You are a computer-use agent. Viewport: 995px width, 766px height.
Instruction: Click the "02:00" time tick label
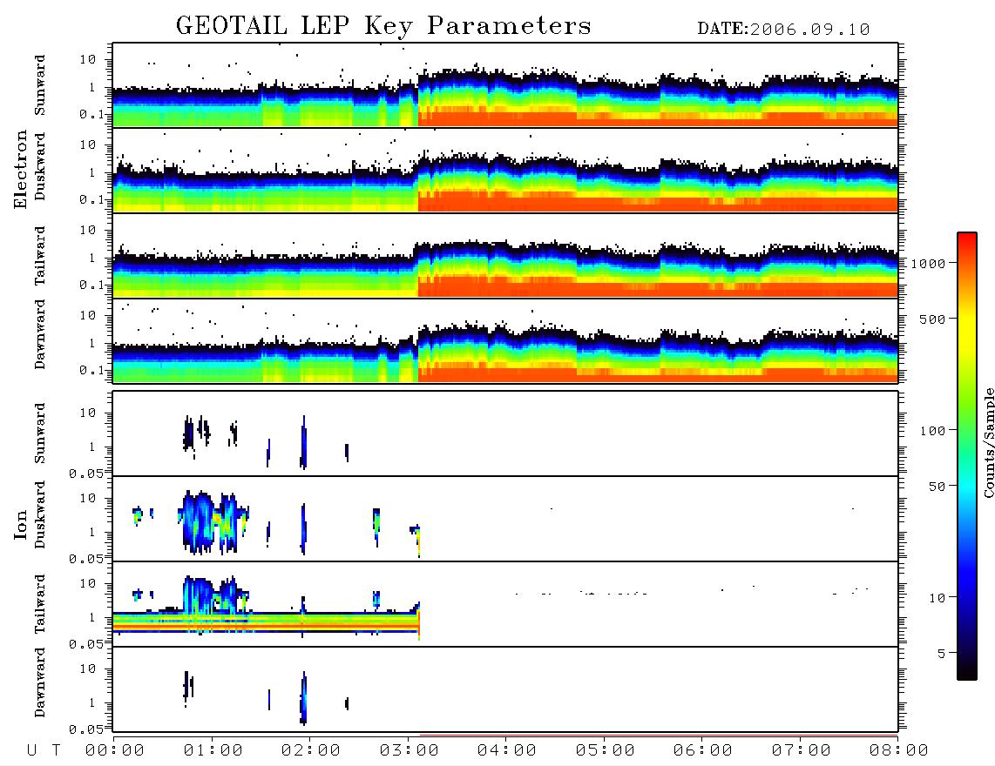click(x=311, y=750)
